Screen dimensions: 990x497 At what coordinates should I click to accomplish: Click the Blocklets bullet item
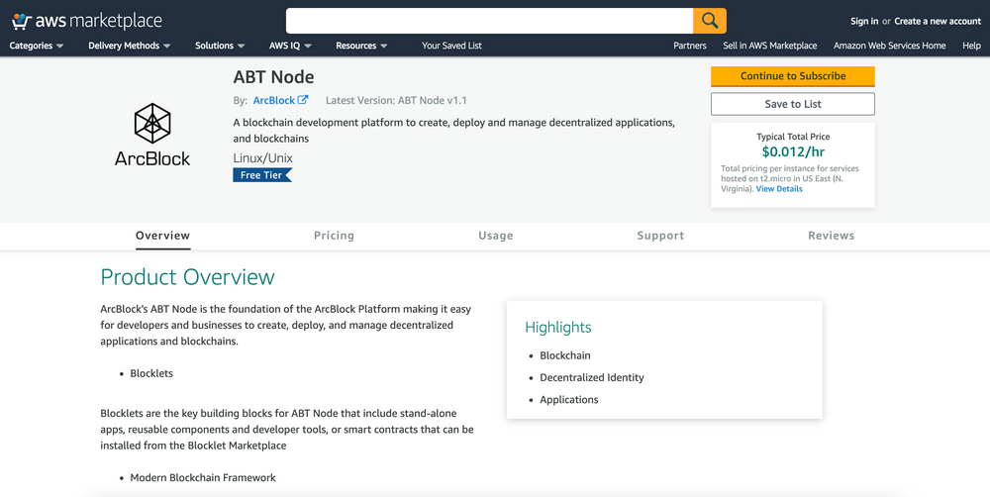(x=151, y=373)
